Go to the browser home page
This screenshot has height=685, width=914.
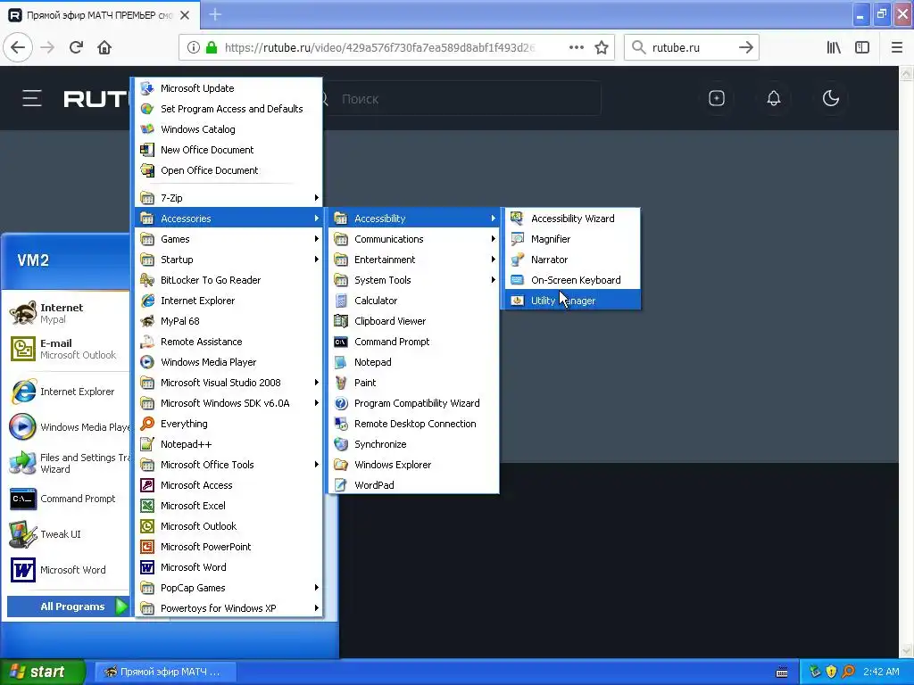click(104, 48)
